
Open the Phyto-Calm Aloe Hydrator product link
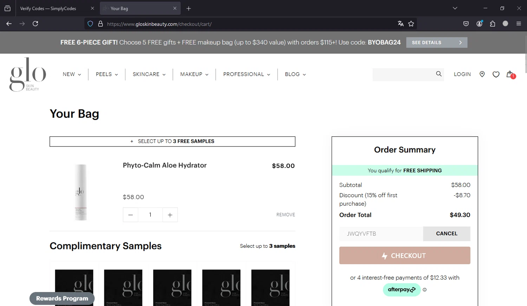click(165, 165)
